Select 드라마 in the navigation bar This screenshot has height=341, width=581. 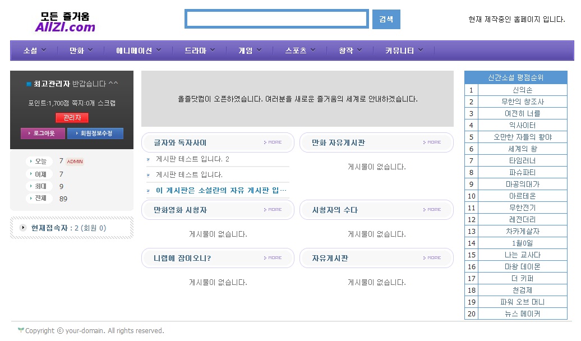click(196, 50)
